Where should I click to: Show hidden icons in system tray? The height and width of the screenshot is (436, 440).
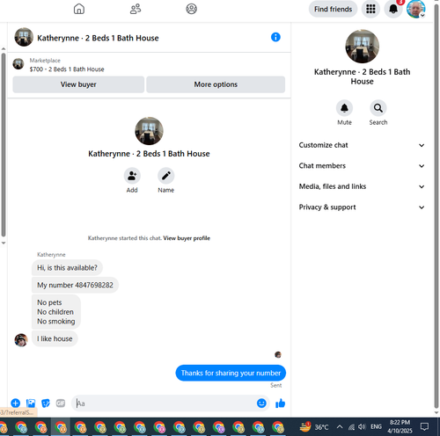(340, 426)
